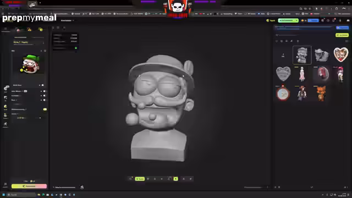The image size is (352, 198).
Task: Select the gingerbread heart model thumbnail
Action: pos(341,54)
